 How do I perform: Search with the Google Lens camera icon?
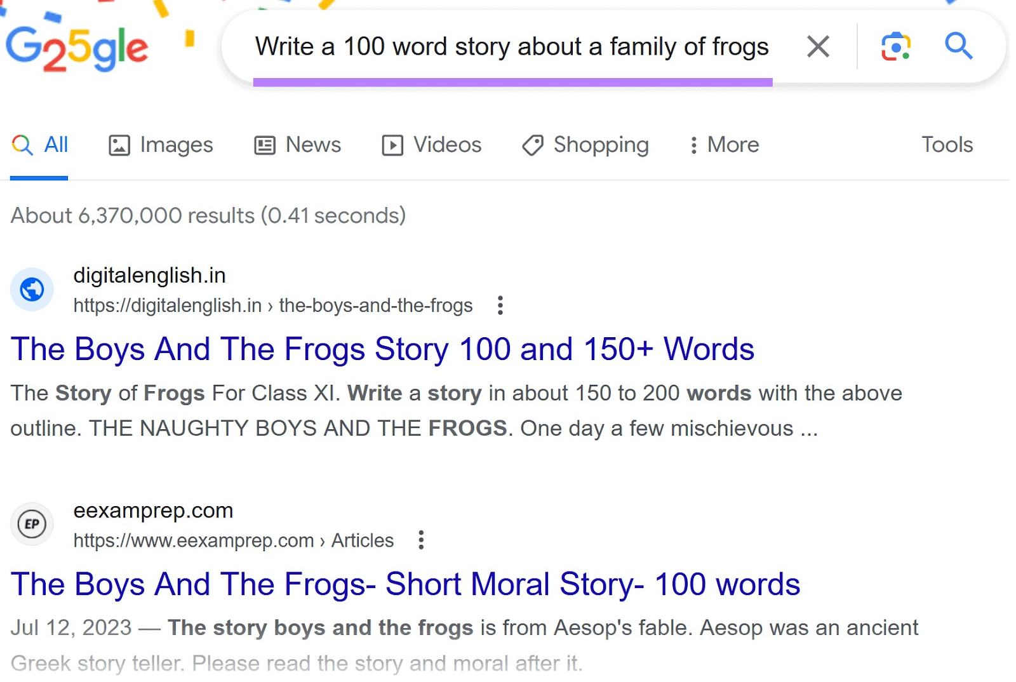click(895, 46)
